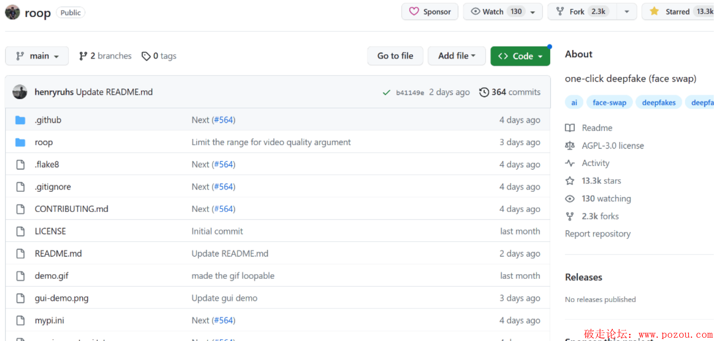715x341 pixels.
Task: Click the 130 watchers count badge
Action: 516,11
